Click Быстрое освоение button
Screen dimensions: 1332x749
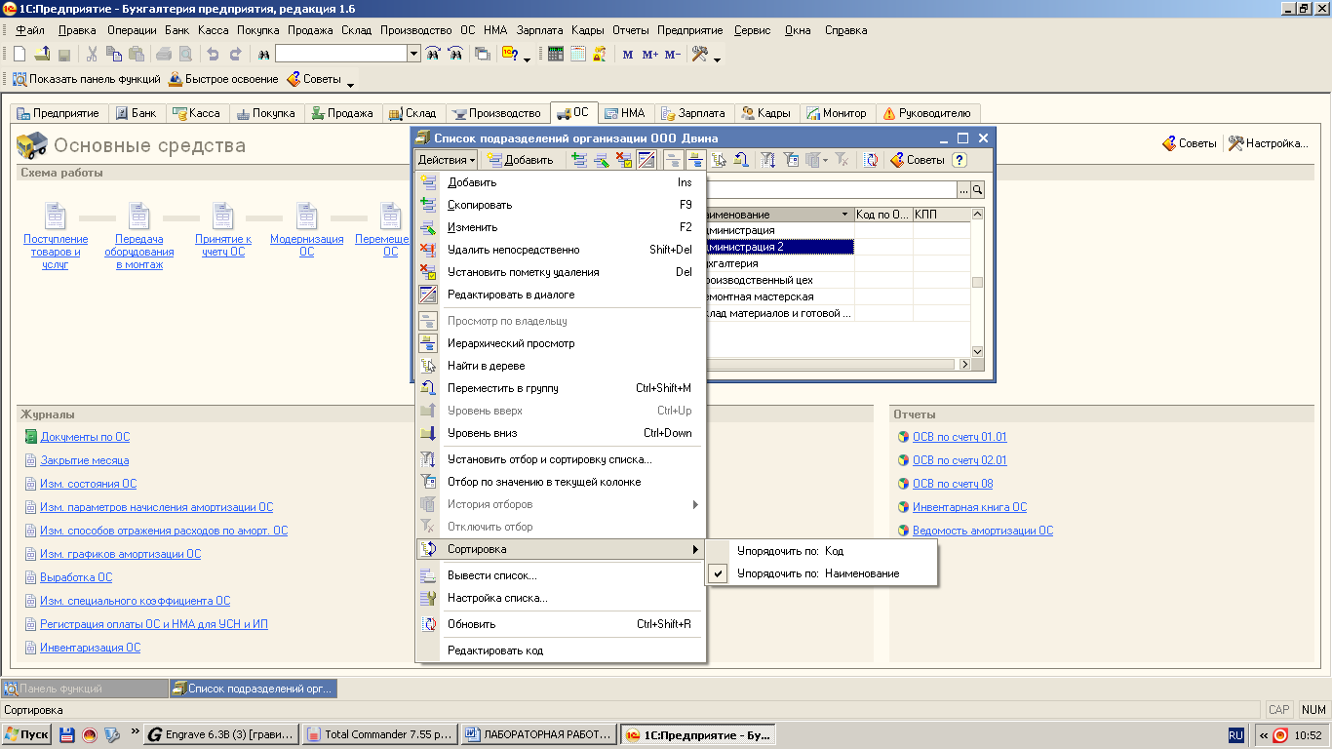(x=223, y=79)
